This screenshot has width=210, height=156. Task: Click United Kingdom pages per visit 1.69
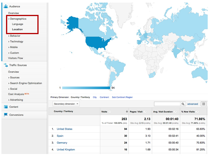tap(148, 150)
